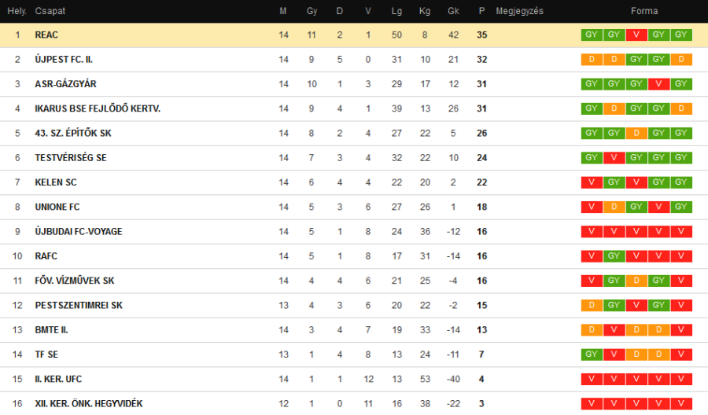Click Unione FC's orange D form badge
The image size is (708, 415).
point(614,207)
